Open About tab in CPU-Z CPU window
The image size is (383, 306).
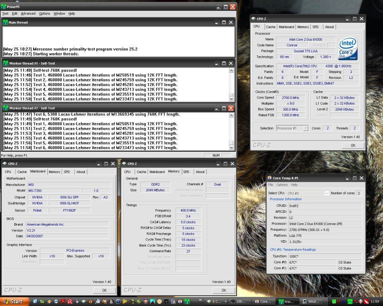point(329,27)
